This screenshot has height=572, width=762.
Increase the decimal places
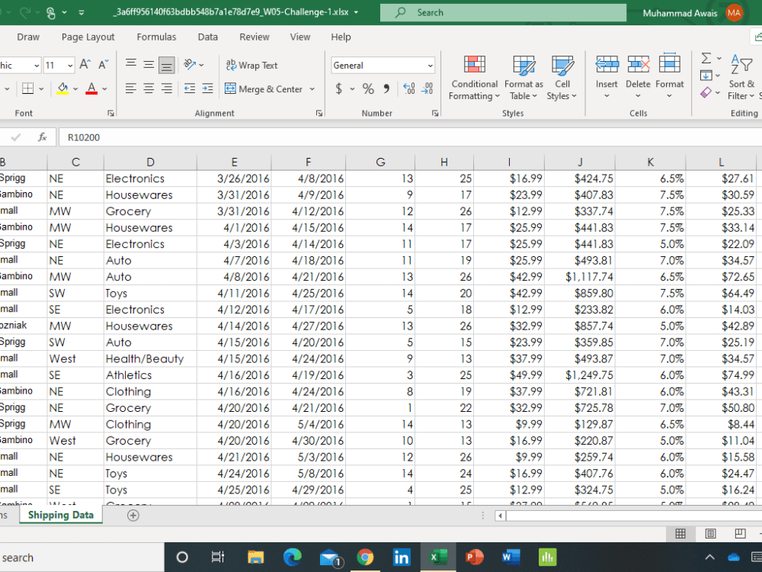(409, 88)
